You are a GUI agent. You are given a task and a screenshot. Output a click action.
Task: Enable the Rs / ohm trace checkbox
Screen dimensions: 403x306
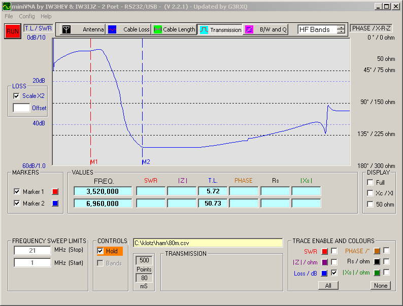point(386,261)
